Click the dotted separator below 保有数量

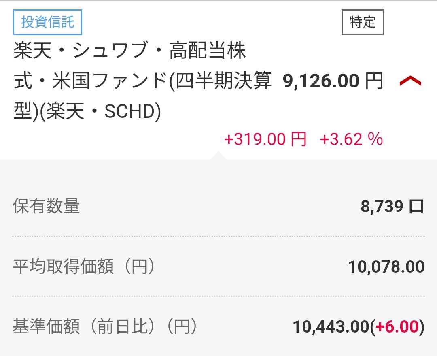click(218, 236)
